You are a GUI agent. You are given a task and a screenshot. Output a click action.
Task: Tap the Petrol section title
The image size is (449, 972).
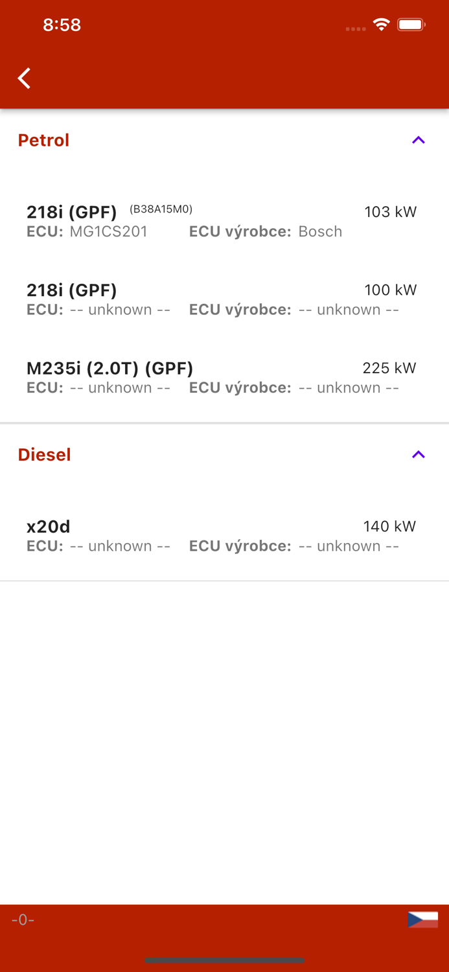43,140
